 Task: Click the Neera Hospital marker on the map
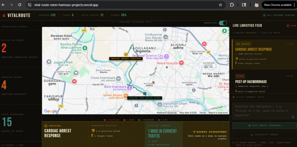pos(181,63)
